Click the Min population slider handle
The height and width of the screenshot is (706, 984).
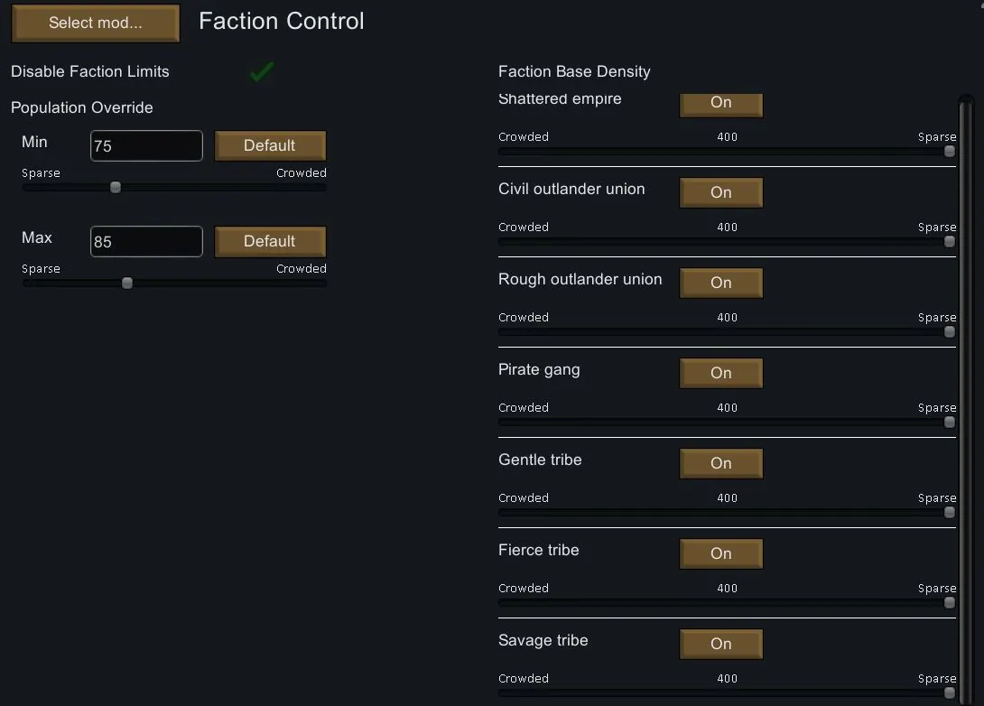(116, 188)
